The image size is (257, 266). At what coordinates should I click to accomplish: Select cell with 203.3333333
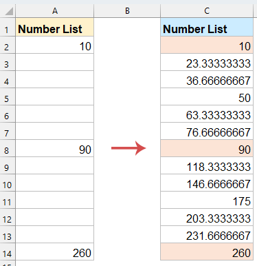207,217
